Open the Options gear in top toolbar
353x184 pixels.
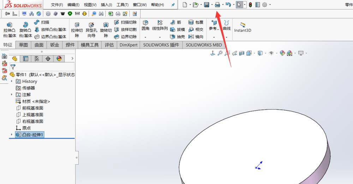pyautogui.click(x=265, y=5)
